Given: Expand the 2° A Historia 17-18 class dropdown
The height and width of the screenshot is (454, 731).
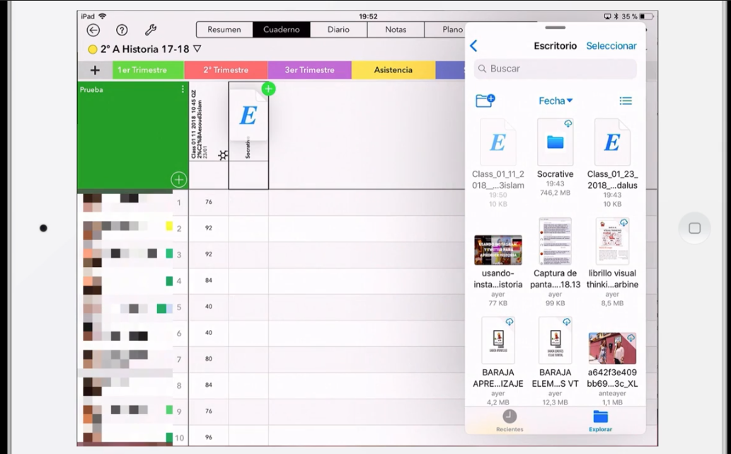Looking at the screenshot, I should click(197, 50).
